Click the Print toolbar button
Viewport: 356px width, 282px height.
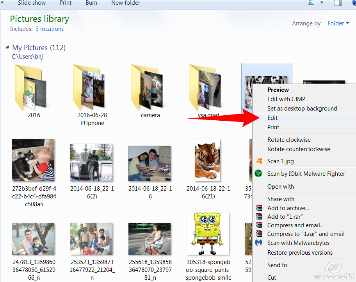(x=66, y=3)
